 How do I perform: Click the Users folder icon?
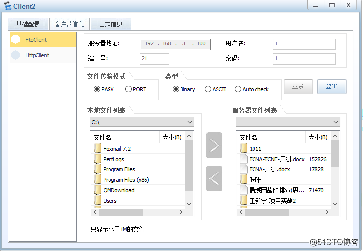coord(98,200)
